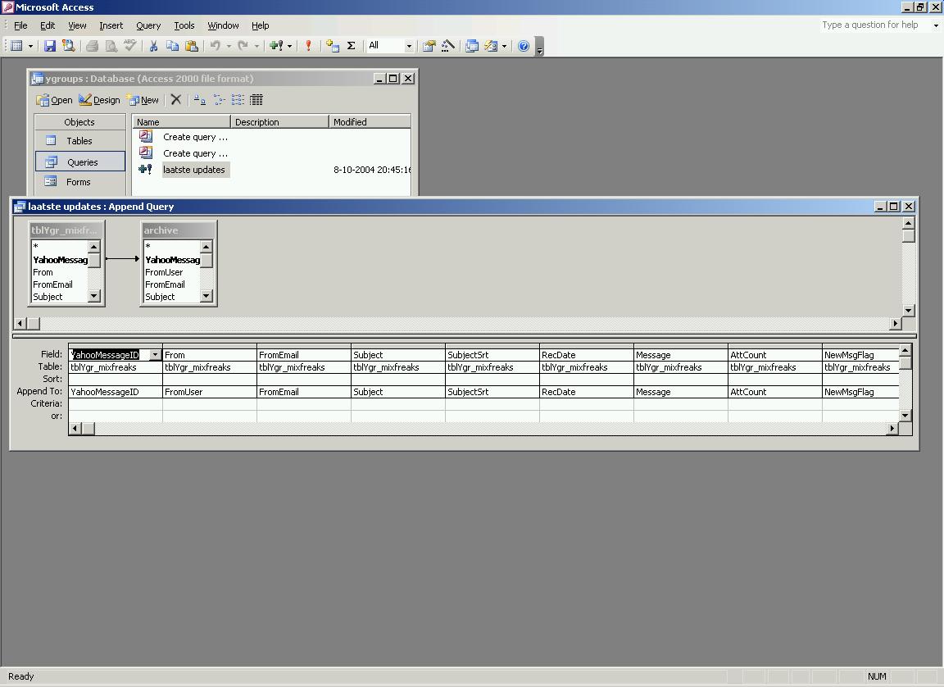The height and width of the screenshot is (687, 944).
Task: Open the File menu
Action: click(20, 25)
